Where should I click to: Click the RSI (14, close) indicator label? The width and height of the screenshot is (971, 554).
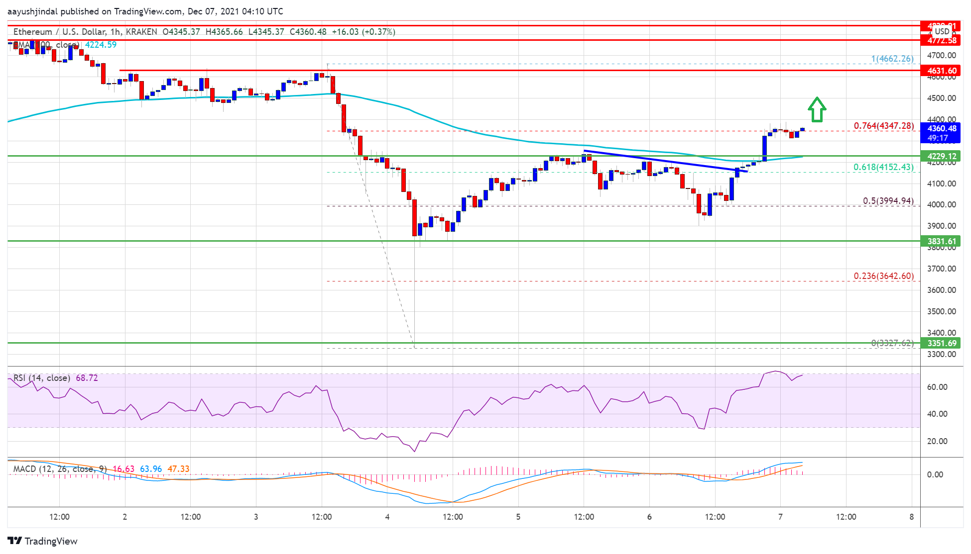42,378
